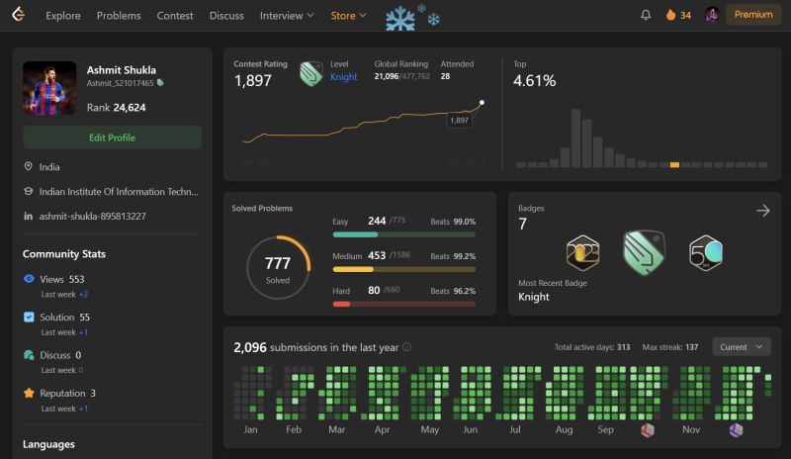
Task: Click the Attended 28 value
Action: 445,76
